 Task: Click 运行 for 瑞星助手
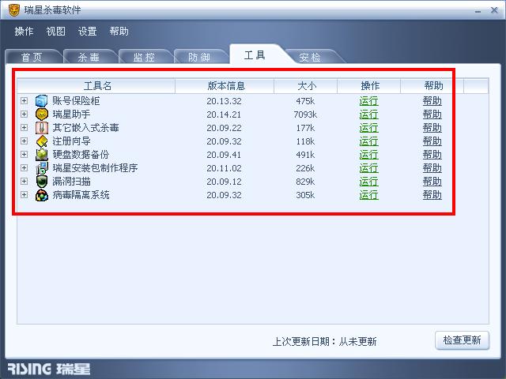coord(368,114)
